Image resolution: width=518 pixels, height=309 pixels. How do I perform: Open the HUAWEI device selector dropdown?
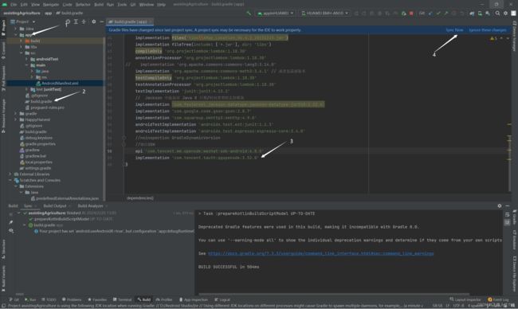324,14
